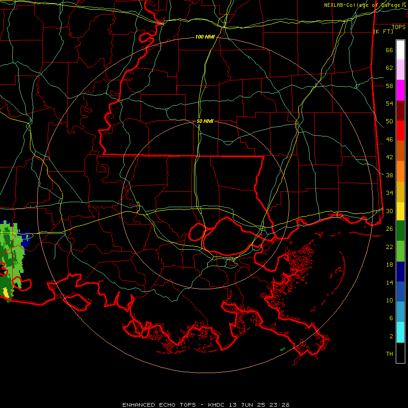Select the 58 value on the scale
This screenshot has width=408, height=408.
pyautogui.click(x=389, y=86)
